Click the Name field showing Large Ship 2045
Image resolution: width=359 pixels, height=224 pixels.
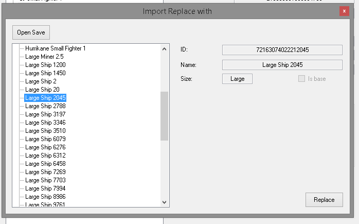[x=282, y=65]
